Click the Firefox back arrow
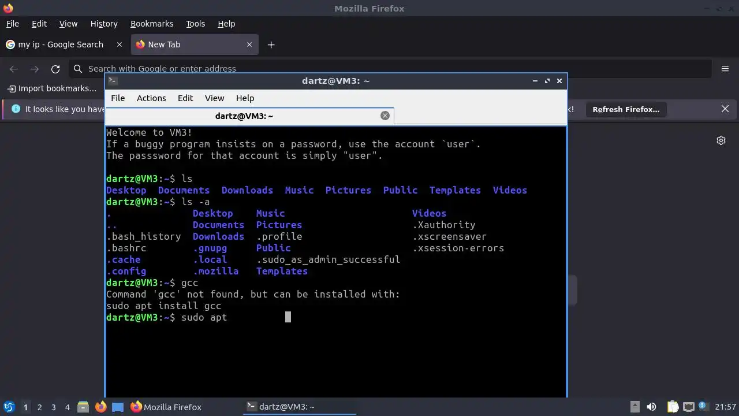This screenshot has width=739, height=416. 14,69
